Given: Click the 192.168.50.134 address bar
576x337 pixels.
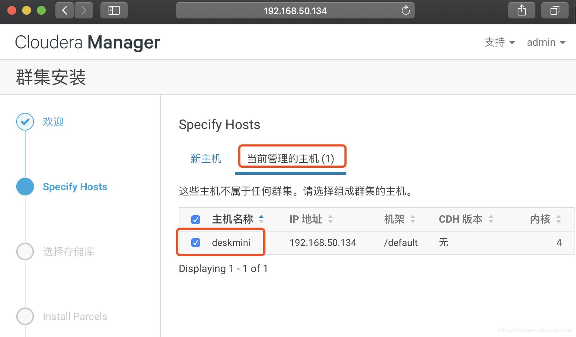Looking at the screenshot, I should click(x=295, y=10).
